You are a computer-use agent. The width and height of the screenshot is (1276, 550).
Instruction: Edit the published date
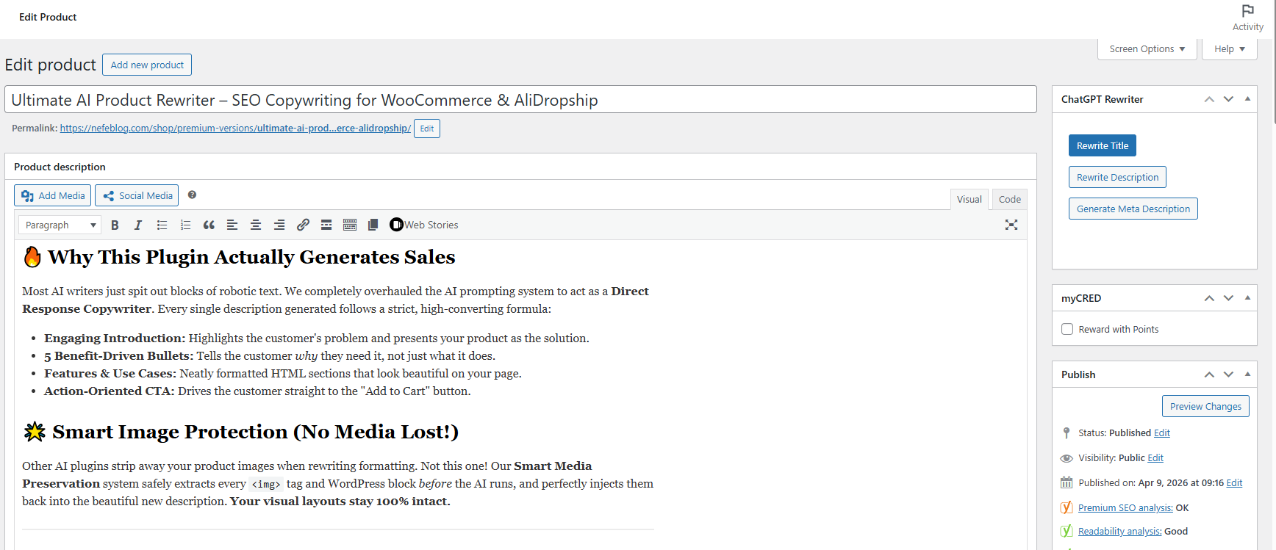pos(1235,482)
